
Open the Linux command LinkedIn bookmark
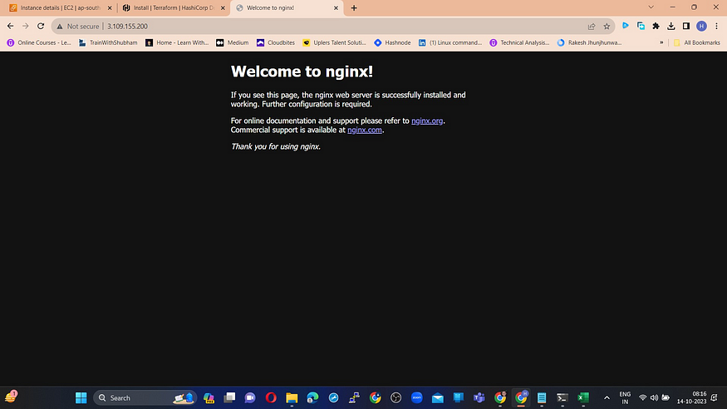click(450, 42)
